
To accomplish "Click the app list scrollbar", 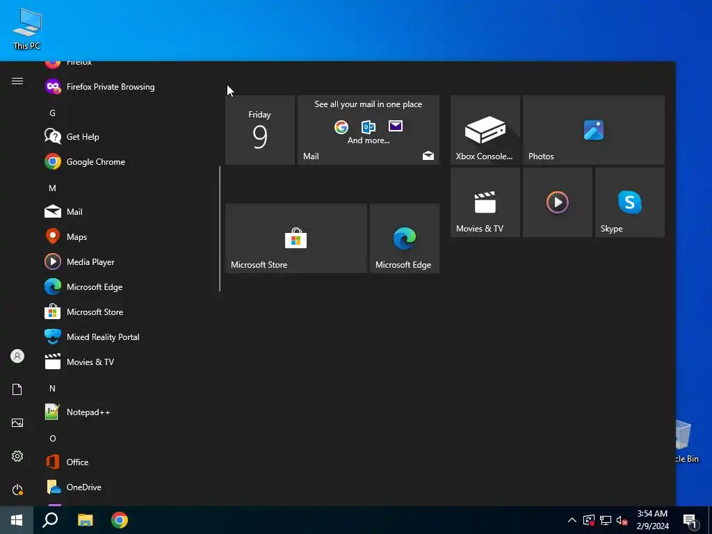I will [220, 228].
